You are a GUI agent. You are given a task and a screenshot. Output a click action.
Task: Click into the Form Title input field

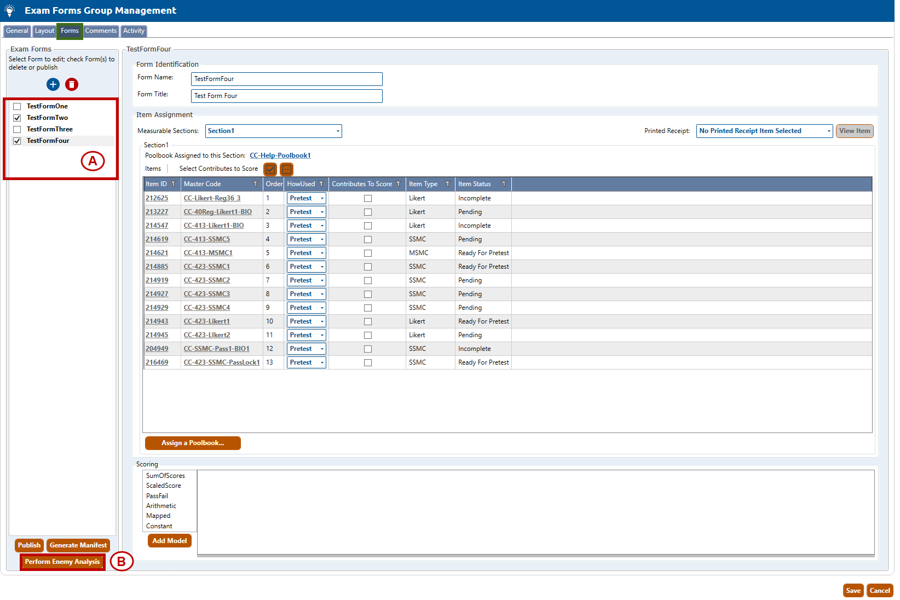(x=286, y=96)
